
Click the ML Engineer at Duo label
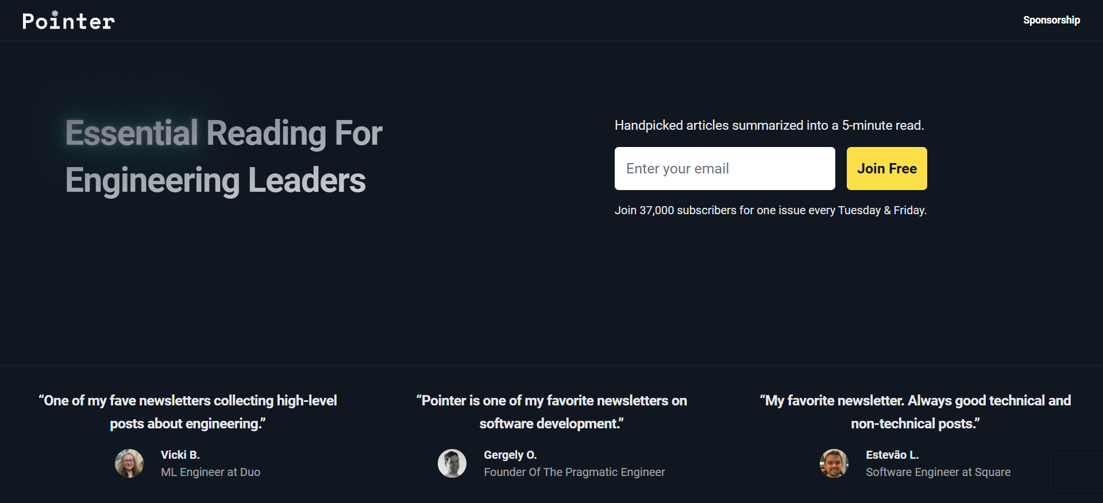coord(210,472)
